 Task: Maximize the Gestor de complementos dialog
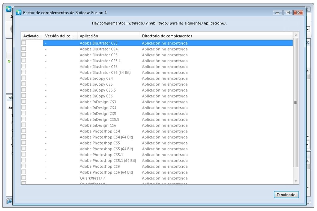pos(288,13)
